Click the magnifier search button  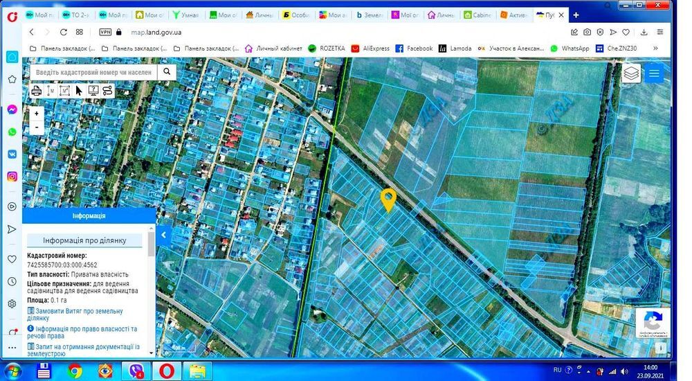click(166, 71)
